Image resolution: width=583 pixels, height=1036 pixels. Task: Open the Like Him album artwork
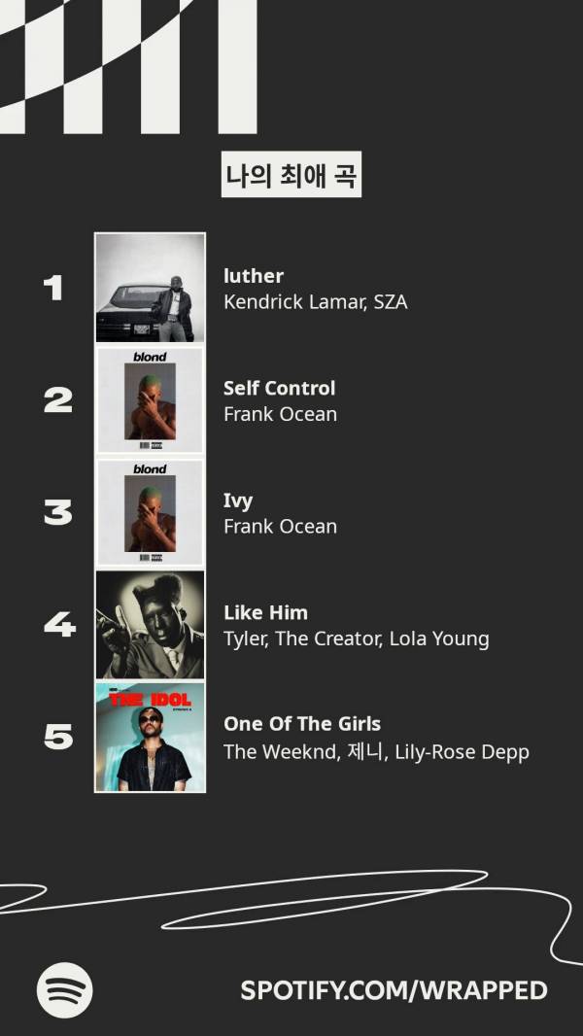coord(150,624)
